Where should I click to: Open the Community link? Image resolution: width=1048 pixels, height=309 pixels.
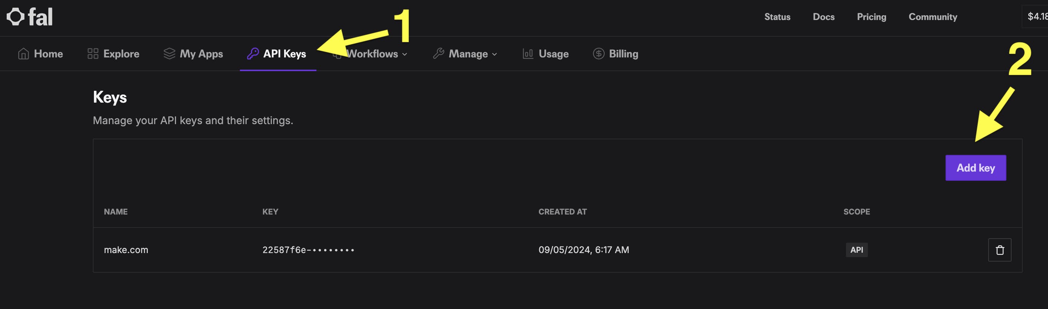coord(933,17)
